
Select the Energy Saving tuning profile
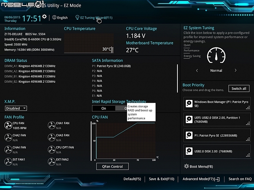[192, 56]
